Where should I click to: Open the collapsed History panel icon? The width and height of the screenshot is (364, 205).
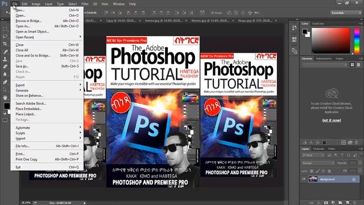(x=295, y=28)
